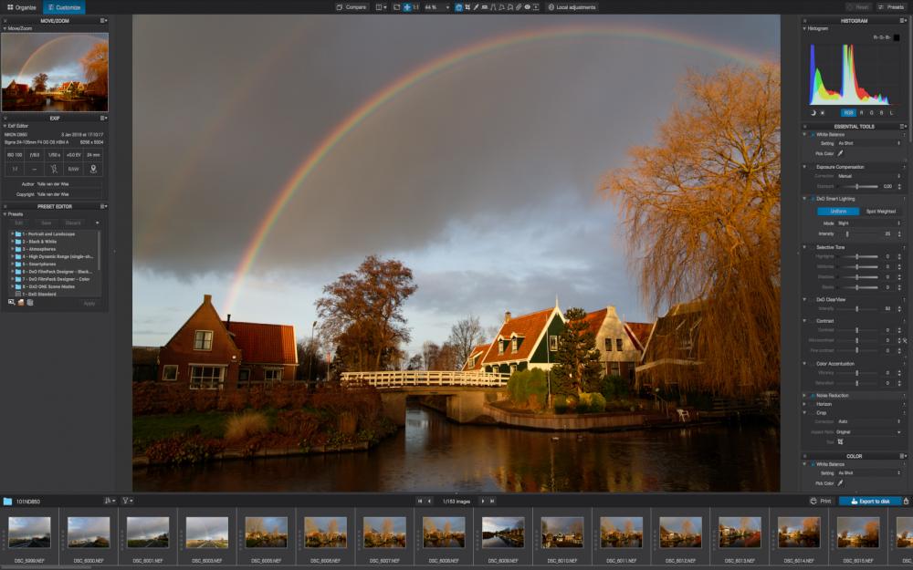
Task: Adjust the Smart Lighting Intensity slider
Action: [847, 233]
